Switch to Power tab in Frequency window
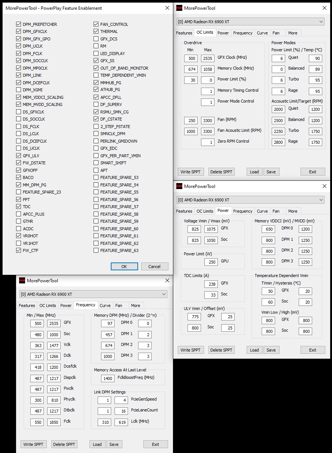332x453 pixels. click(x=66, y=305)
